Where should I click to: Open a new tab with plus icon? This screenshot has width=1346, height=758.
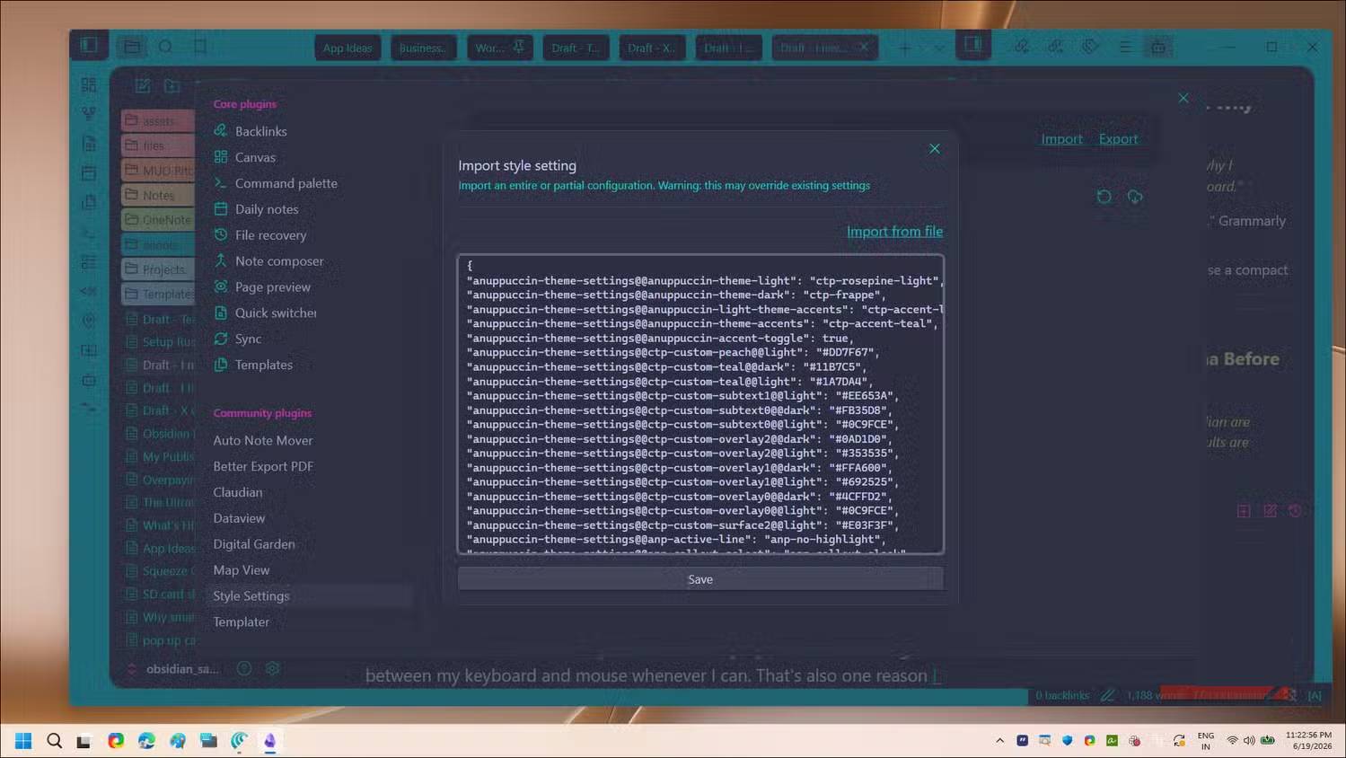pyautogui.click(x=905, y=48)
